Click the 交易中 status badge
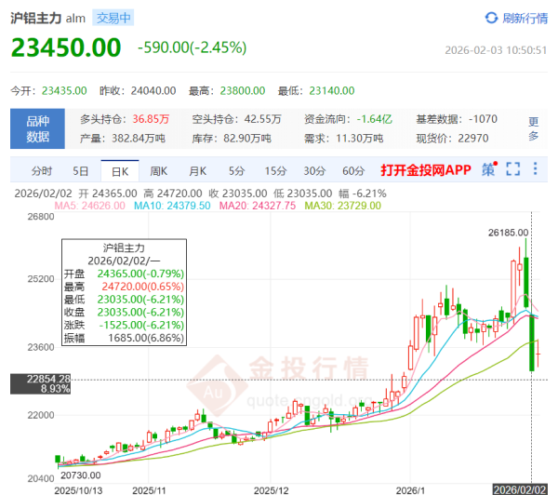This screenshot has height=495, width=558. [x=113, y=18]
